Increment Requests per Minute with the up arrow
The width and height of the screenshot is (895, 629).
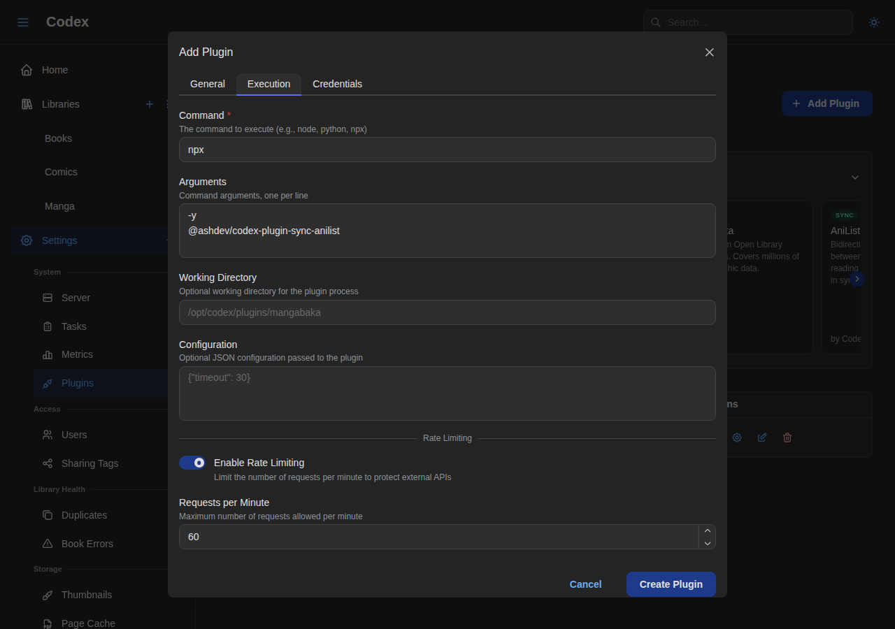(707, 530)
